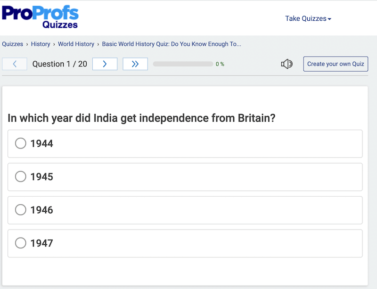Click the ProProfs Quizzes logo
This screenshot has height=289, width=377.
click(40, 17)
